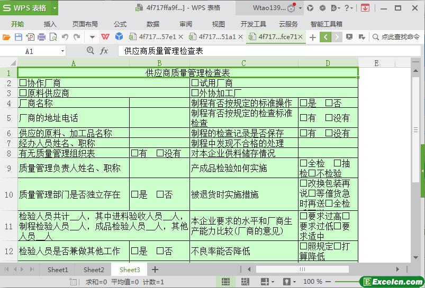425x288 pixels.
Task: Expand the Name Box A1 dropdown
Action: click(x=62, y=51)
